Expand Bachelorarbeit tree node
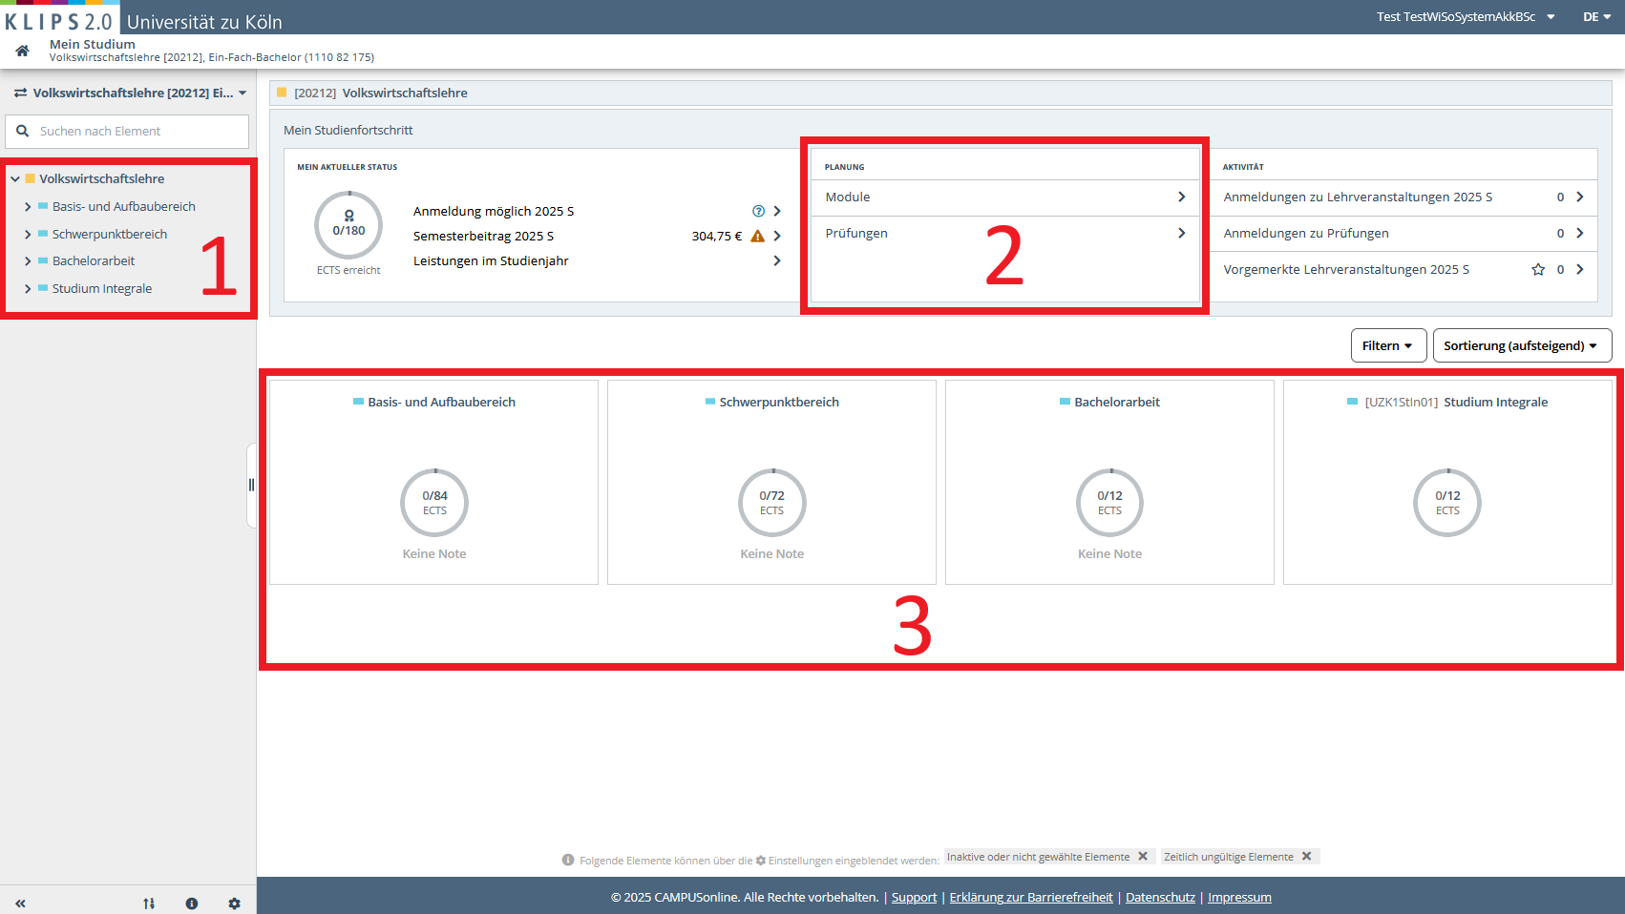The width and height of the screenshot is (1625, 914). click(28, 260)
